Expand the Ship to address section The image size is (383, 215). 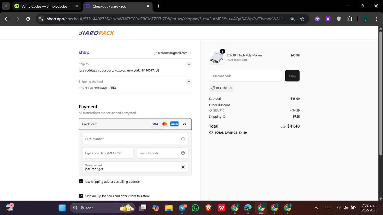tap(189, 64)
